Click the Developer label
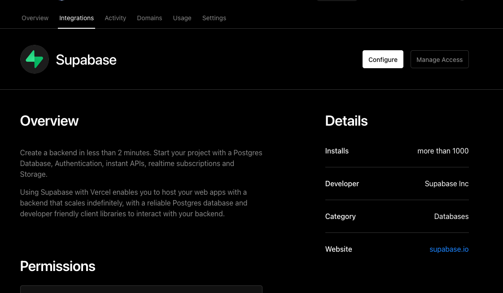This screenshot has height=293, width=503. pos(342,184)
